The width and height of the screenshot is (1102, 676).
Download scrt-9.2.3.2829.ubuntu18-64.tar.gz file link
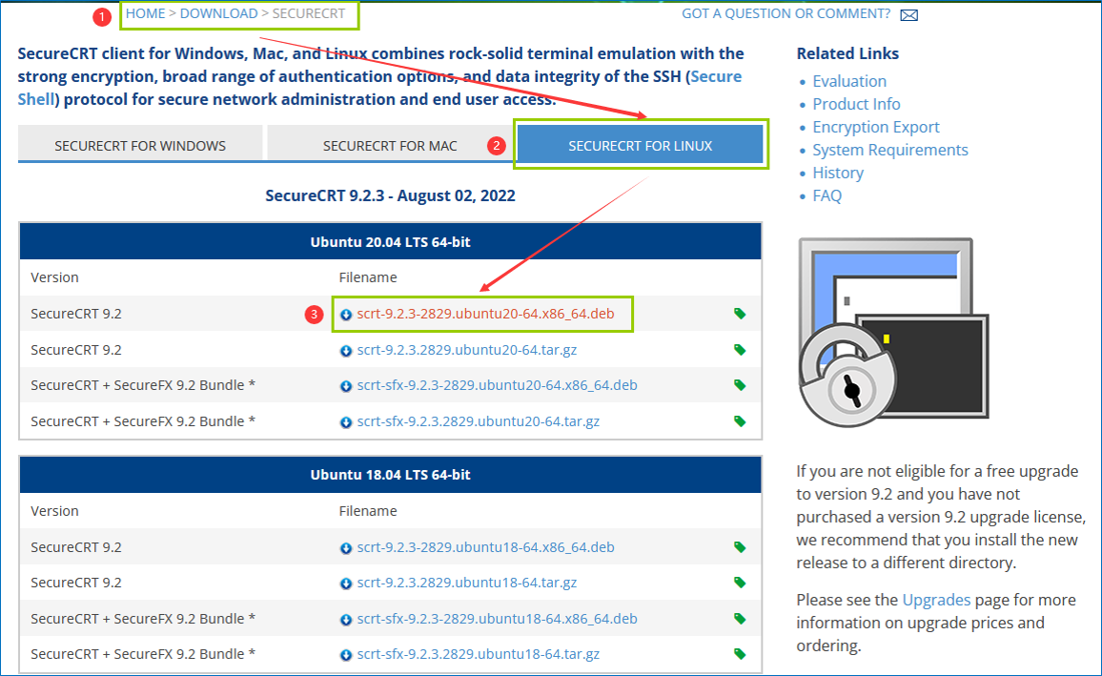pyautogui.click(x=467, y=582)
